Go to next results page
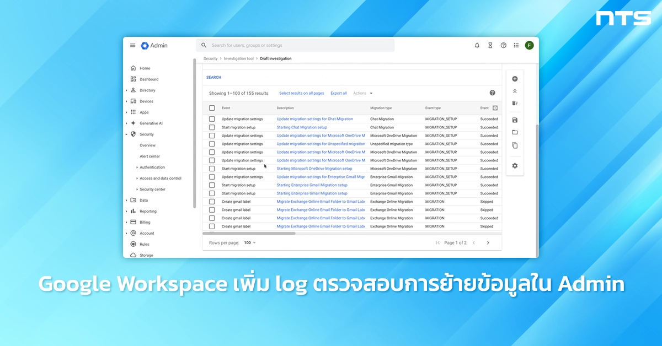This screenshot has height=346, width=662. click(x=488, y=243)
